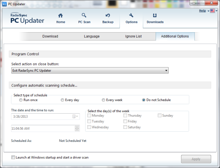Click The date and the time to run label
The image size is (220, 168).
(33, 110)
